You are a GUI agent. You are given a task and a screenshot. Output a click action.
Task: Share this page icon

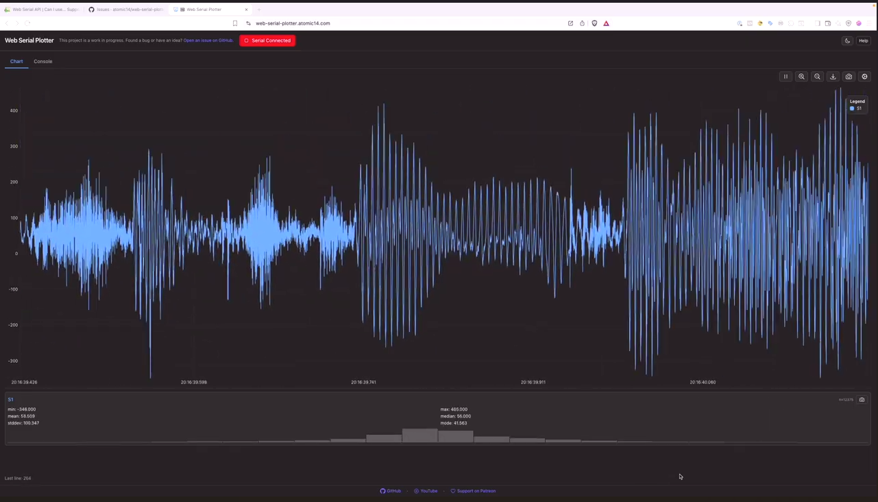point(582,23)
